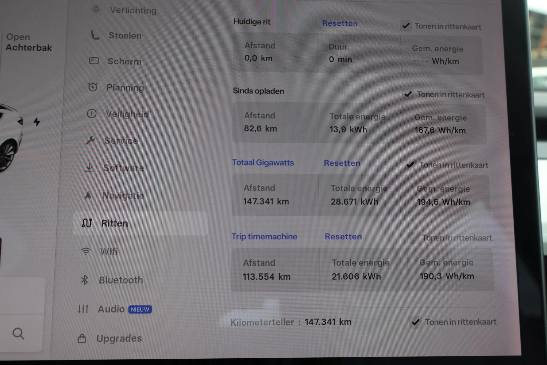Enable Tonen in rittenkaart for Trip timemachine
Viewport: 547px width, 365px height.
pos(413,238)
